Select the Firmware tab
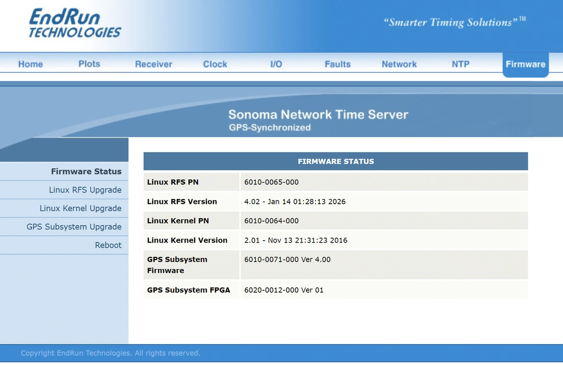Viewport: 563px width, 367px height. (526, 64)
